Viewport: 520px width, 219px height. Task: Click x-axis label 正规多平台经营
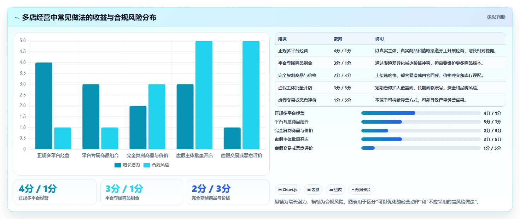click(53, 155)
